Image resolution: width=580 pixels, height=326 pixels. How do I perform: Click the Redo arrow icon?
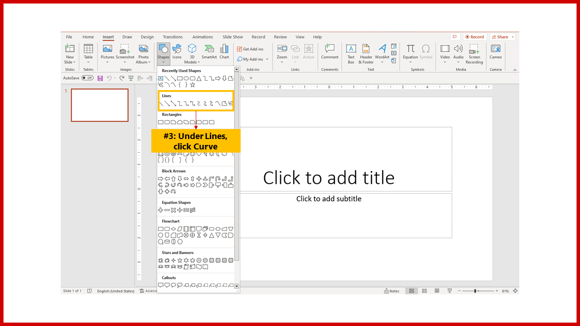[x=121, y=78]
